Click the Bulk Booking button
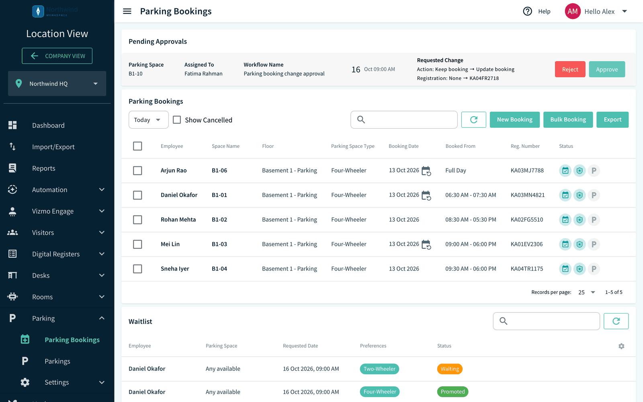 568,119
